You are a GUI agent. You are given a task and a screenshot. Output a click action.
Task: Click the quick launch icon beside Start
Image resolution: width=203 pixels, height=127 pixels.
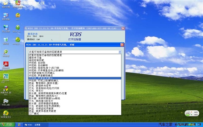click(19, 125)
